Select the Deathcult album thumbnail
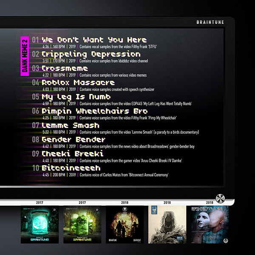 pos(125,225)
